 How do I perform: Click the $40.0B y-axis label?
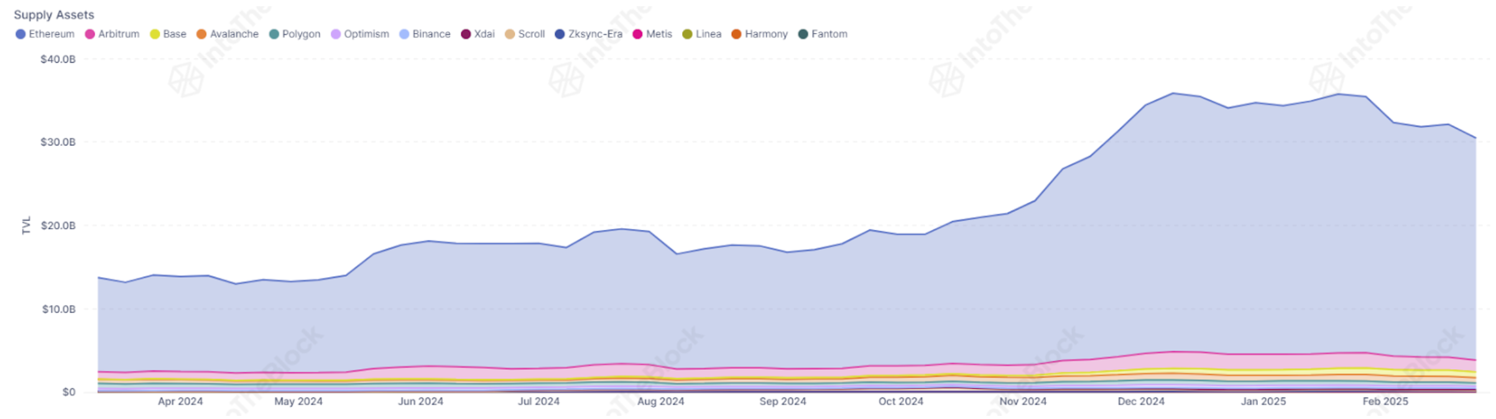point(58,60)
